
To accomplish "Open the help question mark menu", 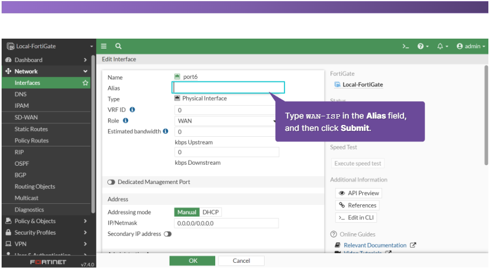I will 423,46.
